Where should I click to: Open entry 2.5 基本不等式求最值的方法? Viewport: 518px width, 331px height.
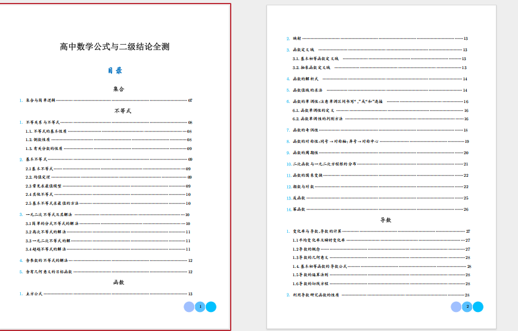coord(108,203)
